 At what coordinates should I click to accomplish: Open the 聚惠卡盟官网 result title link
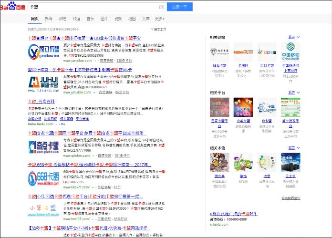[80, 70]
